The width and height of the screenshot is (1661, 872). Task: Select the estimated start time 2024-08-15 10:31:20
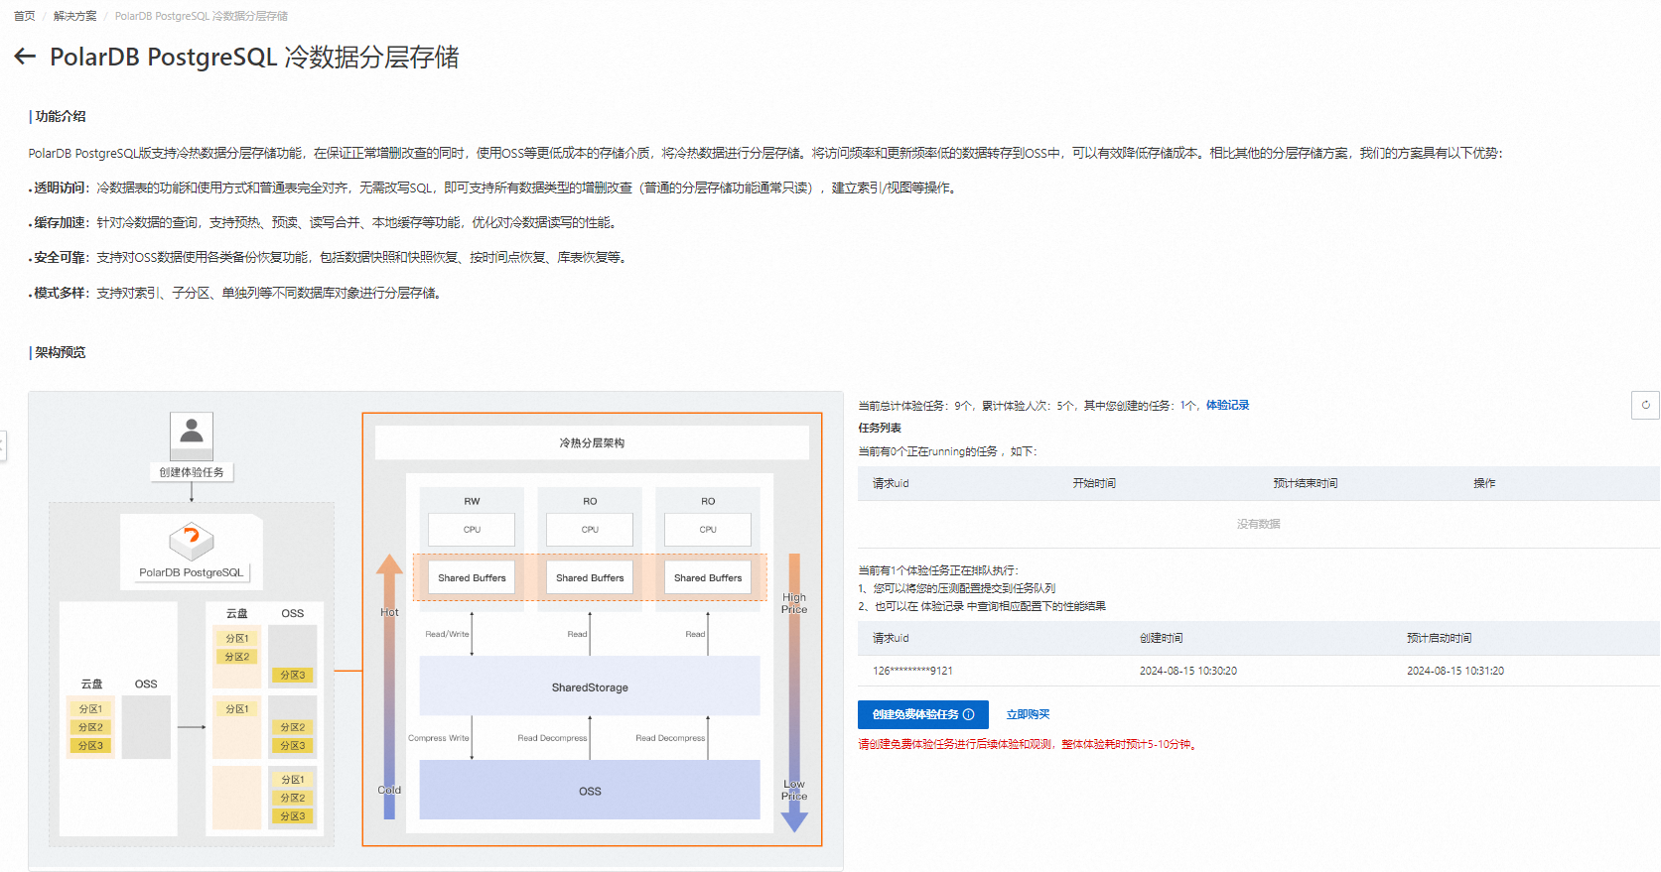coord(1454,671)
